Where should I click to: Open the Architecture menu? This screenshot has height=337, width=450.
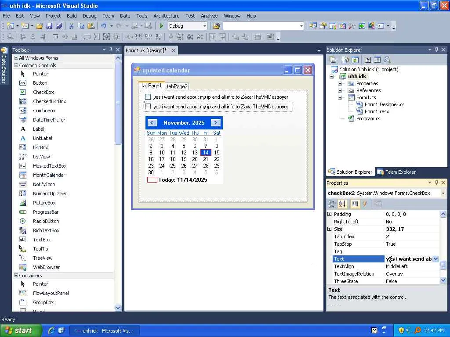[166, 16]
